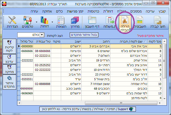Viewport: 171px width, 115px height.
Task: Sort by טל' סלול column header
Action: [27, 41]
